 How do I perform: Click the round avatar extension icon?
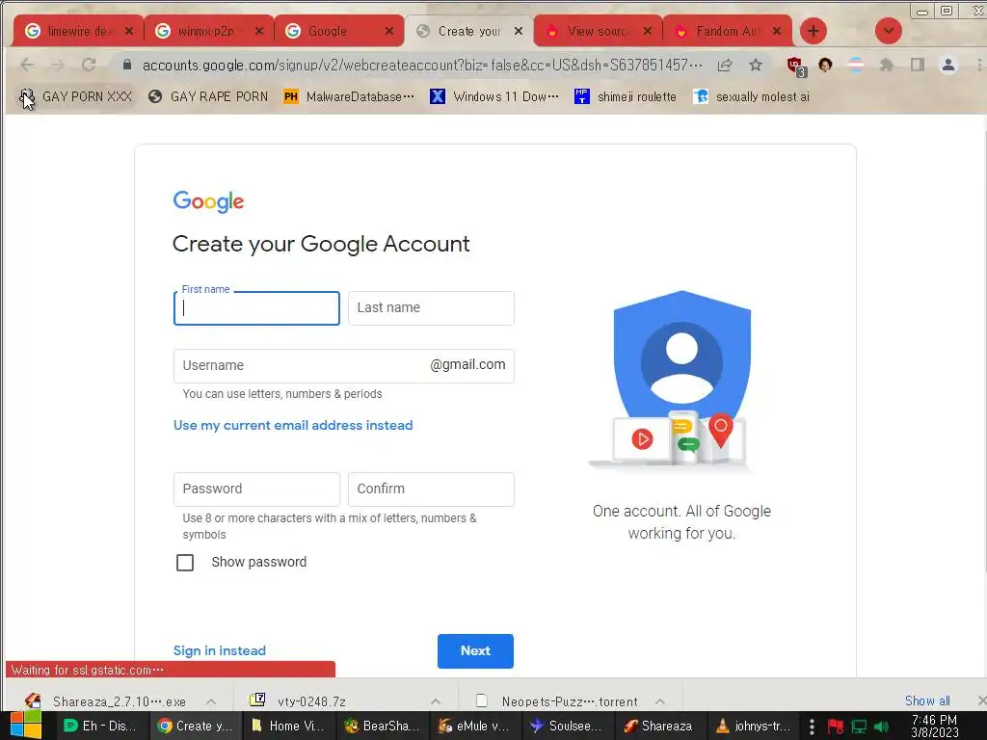click(825, 65)
